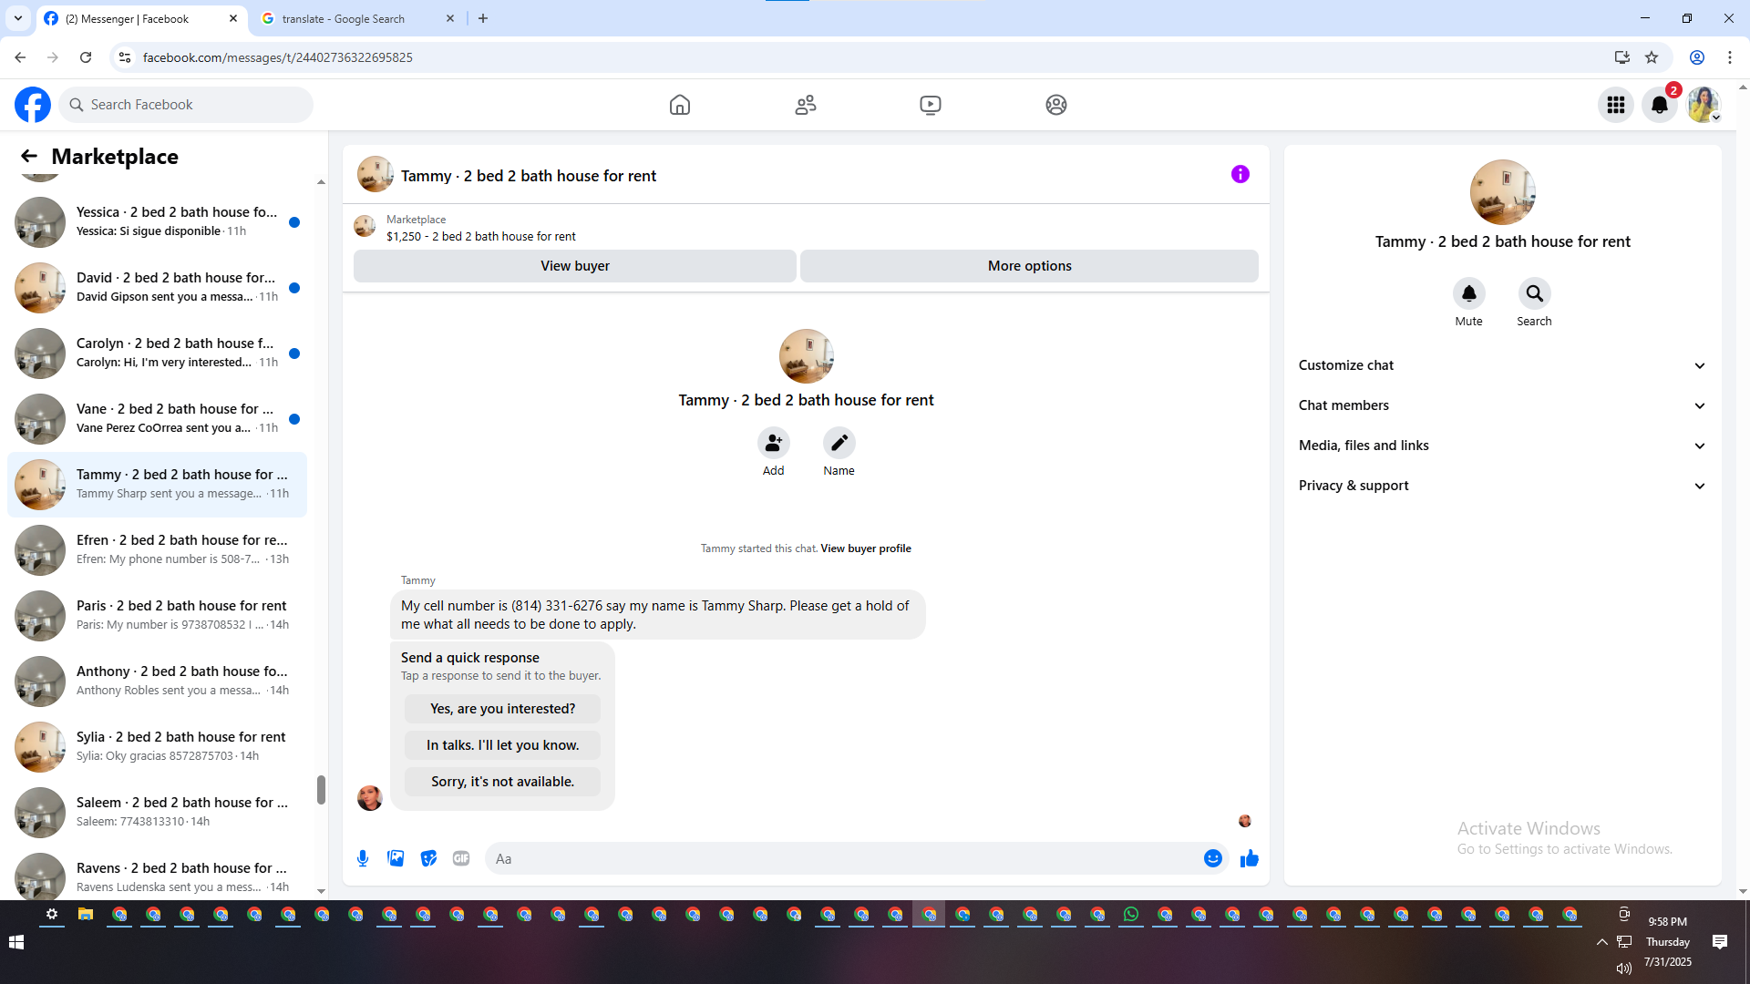Open the sticker picker icon

click(x=428, y=858)
